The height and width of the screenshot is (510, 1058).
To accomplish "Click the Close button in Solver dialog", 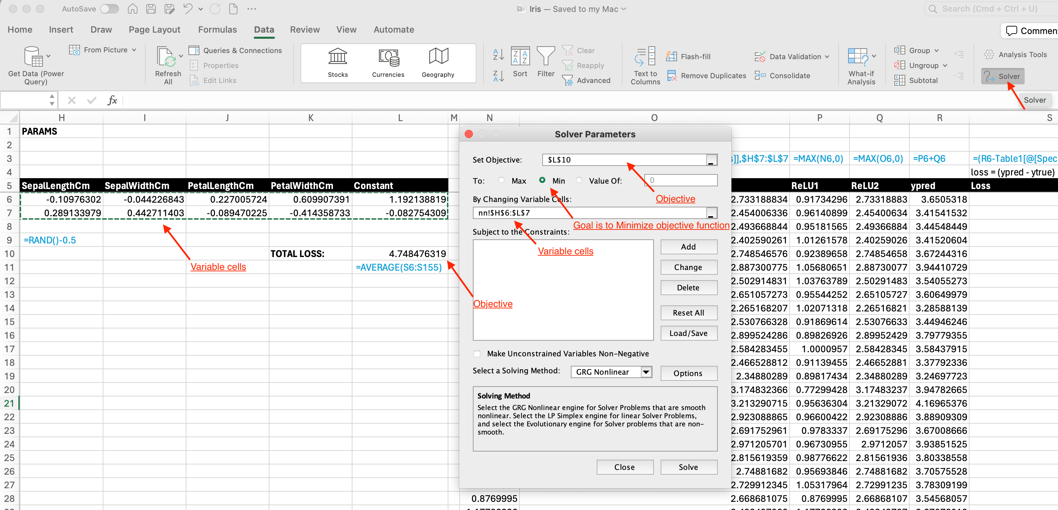I will (x=625, y=467).
